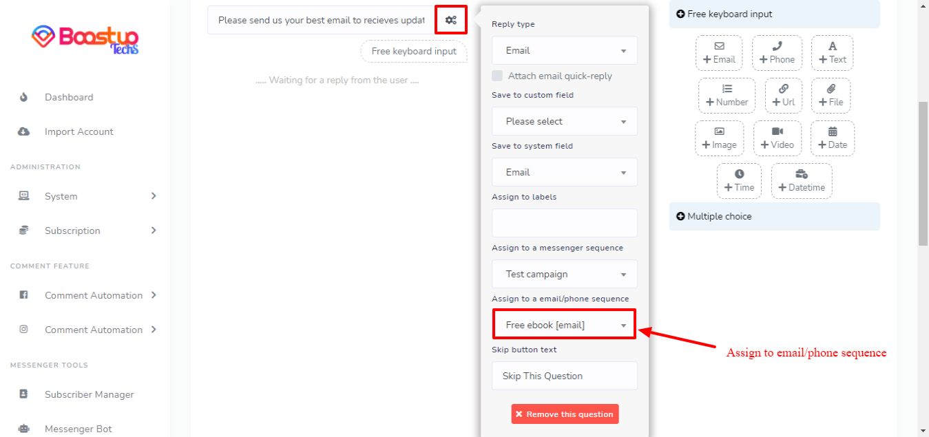The image size is (929, 437).
Task: Open the question settings gear icon
Action: click(451, 20)
